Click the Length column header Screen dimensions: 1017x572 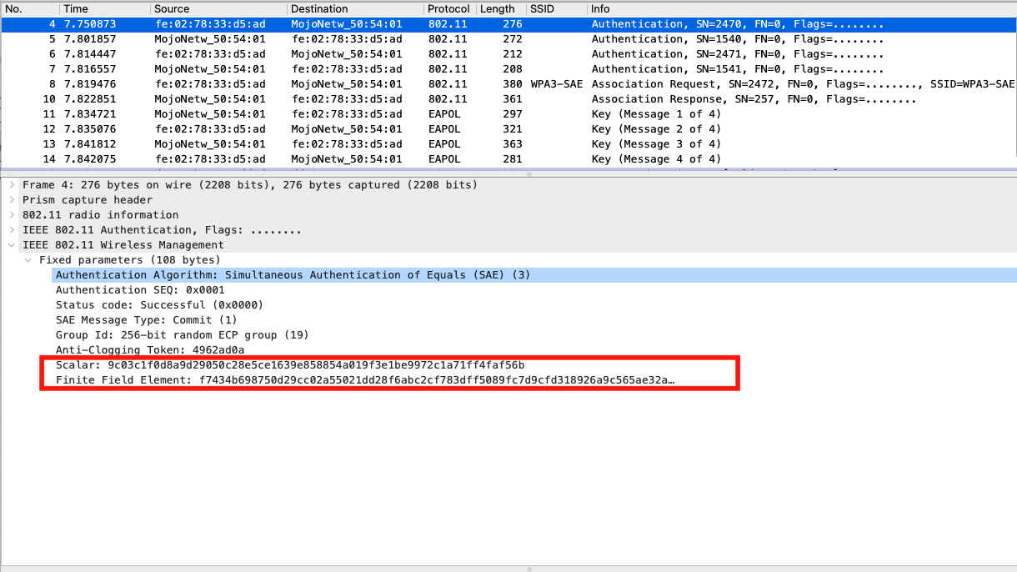tap(498, 8)
